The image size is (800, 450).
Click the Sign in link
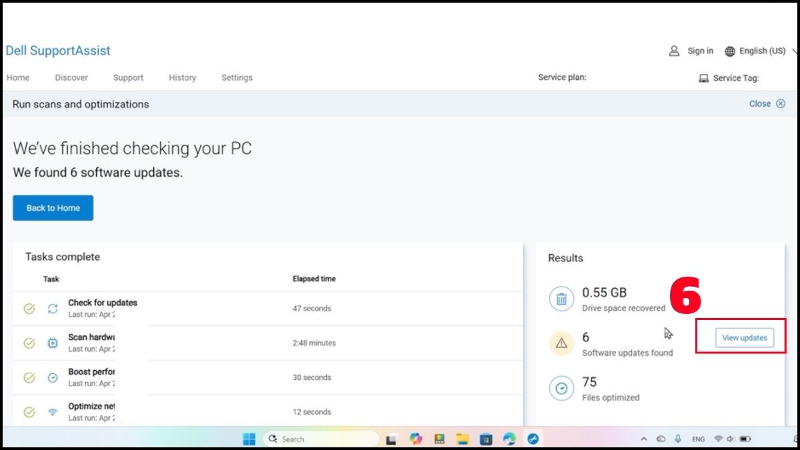700,51
